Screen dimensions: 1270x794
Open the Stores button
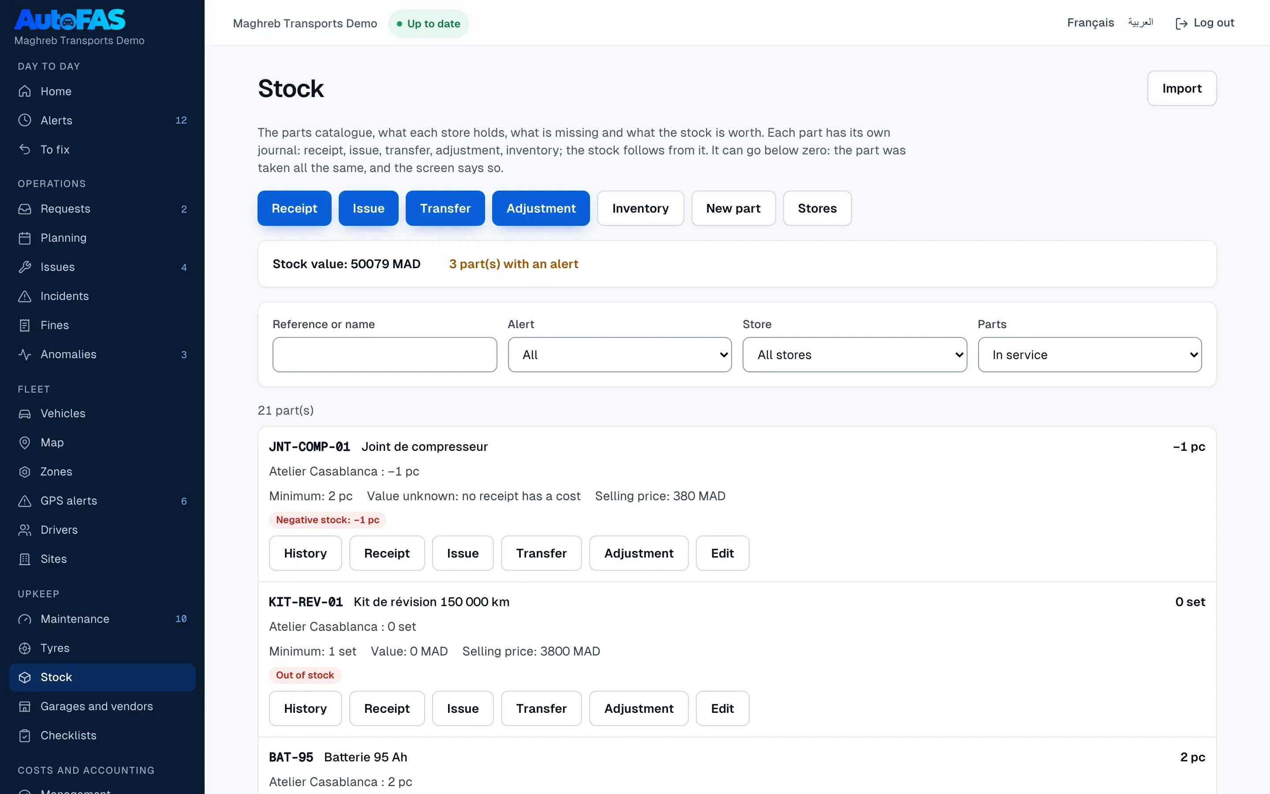(817, 209)
